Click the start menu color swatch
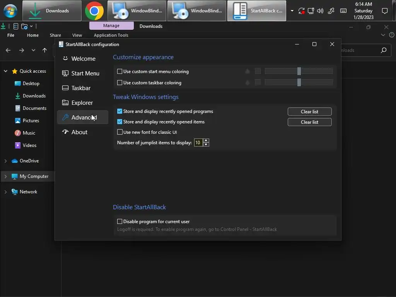Screen dimensions: 396x297 [x=258, y=71]
